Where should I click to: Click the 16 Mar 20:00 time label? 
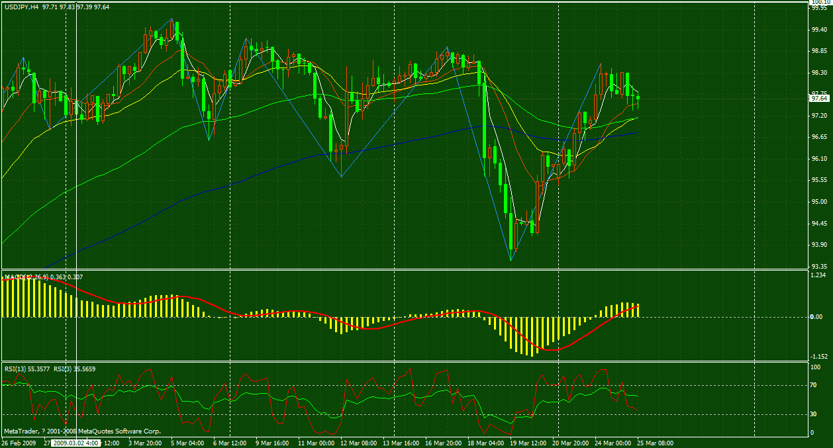click(x=444, y=443)
